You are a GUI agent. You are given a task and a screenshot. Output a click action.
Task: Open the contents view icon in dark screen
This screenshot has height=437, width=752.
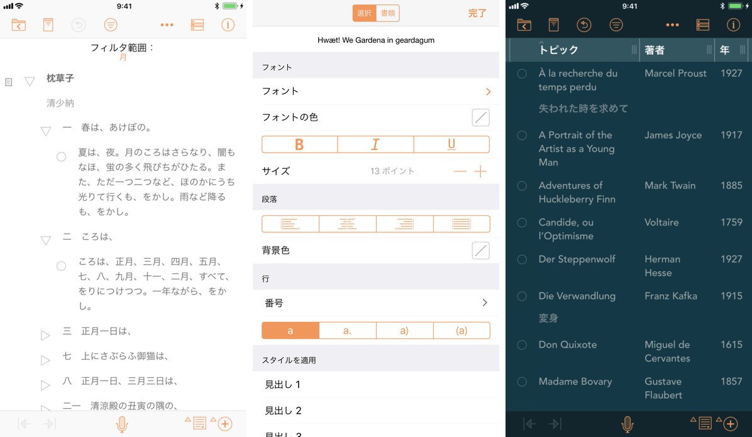702,24
